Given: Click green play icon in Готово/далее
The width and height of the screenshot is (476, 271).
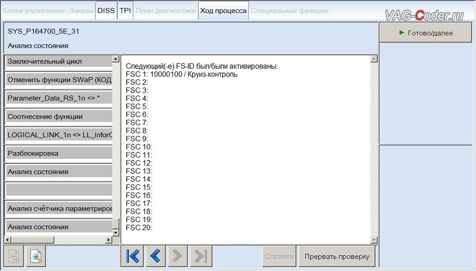Looking at the screenshot, I should point(401,33).
